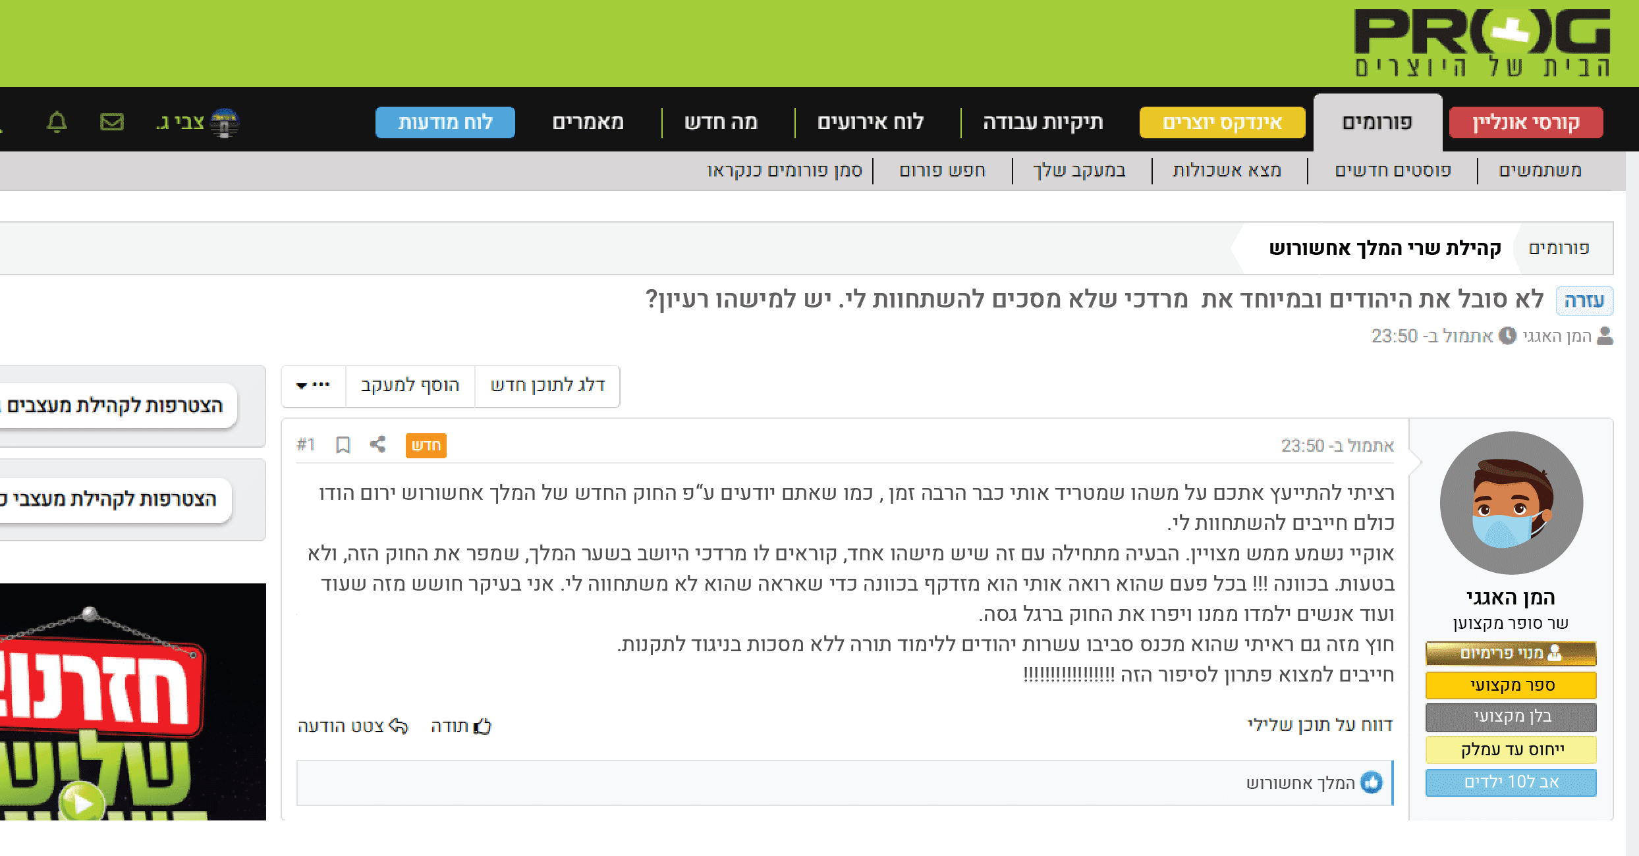Open the notifications bell icon
1639x856 pixels.
(59, 122)
